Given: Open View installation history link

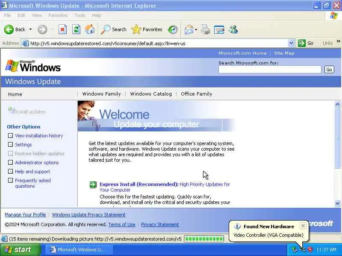Looking at the screenshot, I should click(x=39, y=136).
